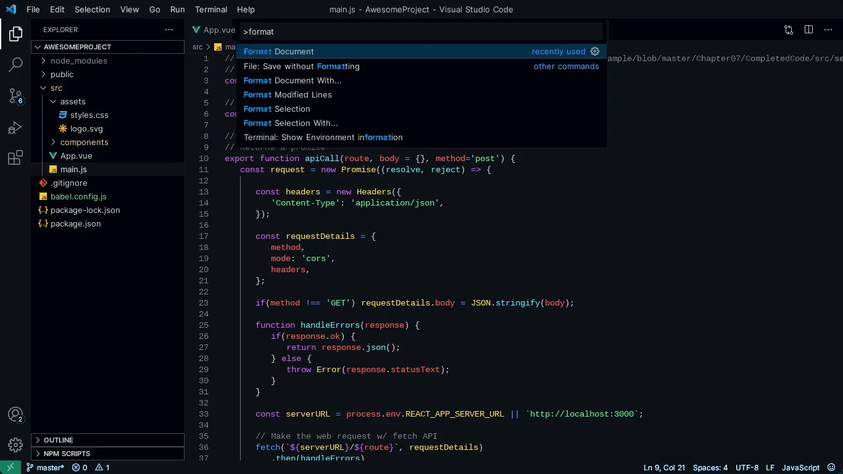Viewport: 843px width, 474px height.
Task: Click the Explorer more actions ellipsis
Action: [169, 30]
